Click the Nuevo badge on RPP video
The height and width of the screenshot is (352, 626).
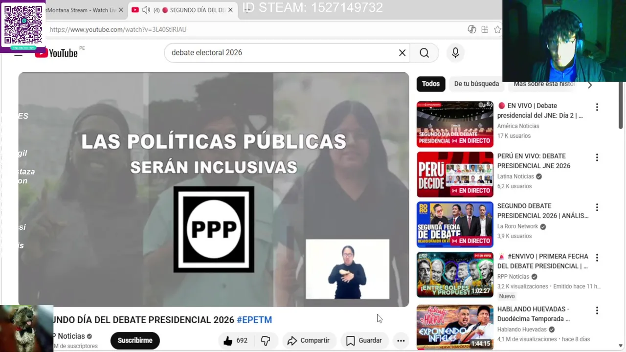pos(507,296)
